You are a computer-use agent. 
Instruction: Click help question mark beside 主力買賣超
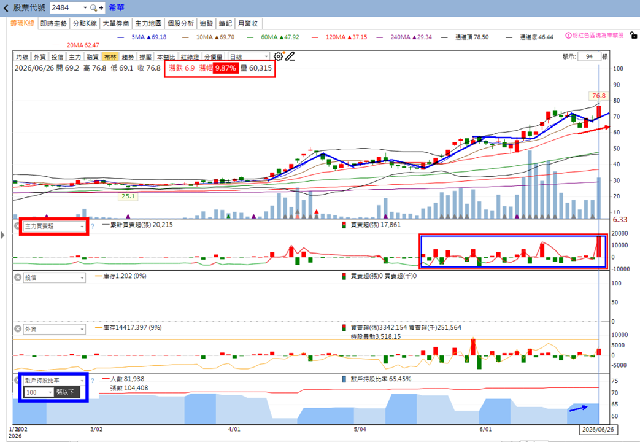coord(93,226)
